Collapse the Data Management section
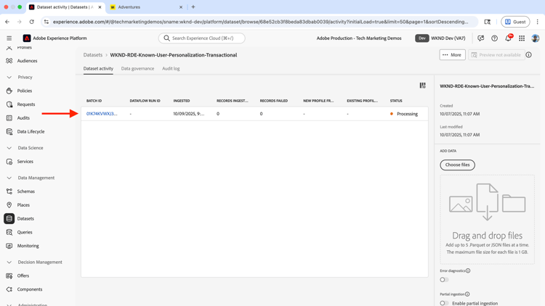This screenshot has width=545, height=306. pyautogui.click(x=9, y=178)
